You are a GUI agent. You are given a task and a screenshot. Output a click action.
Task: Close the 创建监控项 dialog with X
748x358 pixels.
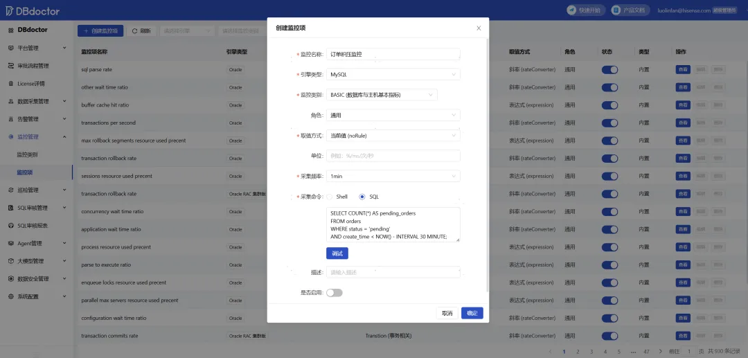pos(479,28)
